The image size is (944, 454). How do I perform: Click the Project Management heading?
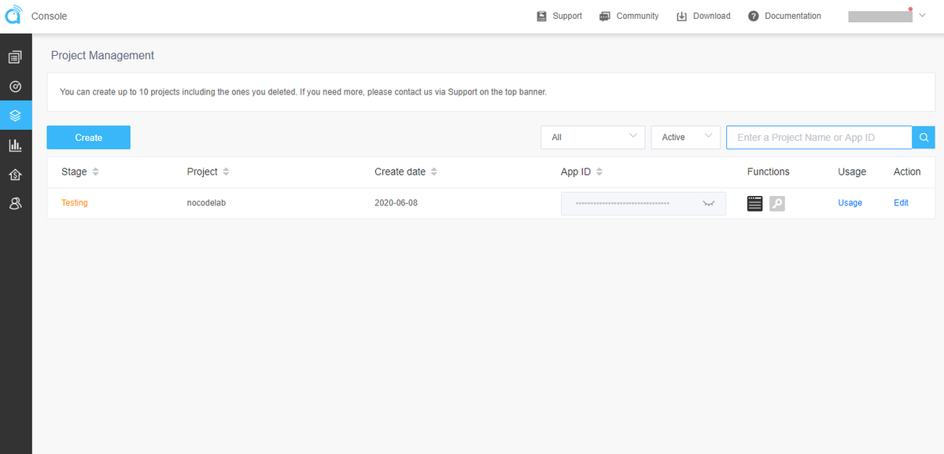click(x=102, y=55)
